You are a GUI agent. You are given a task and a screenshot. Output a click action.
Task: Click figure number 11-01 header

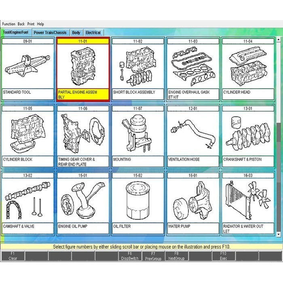83,41
